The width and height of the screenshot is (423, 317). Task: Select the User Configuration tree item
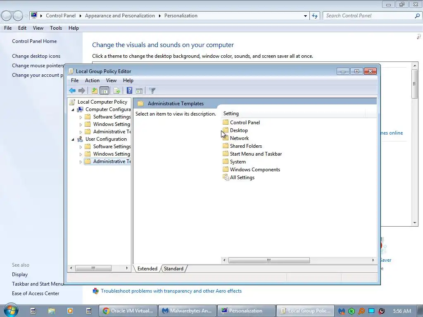pyautogui.click(x=106, y=139)
